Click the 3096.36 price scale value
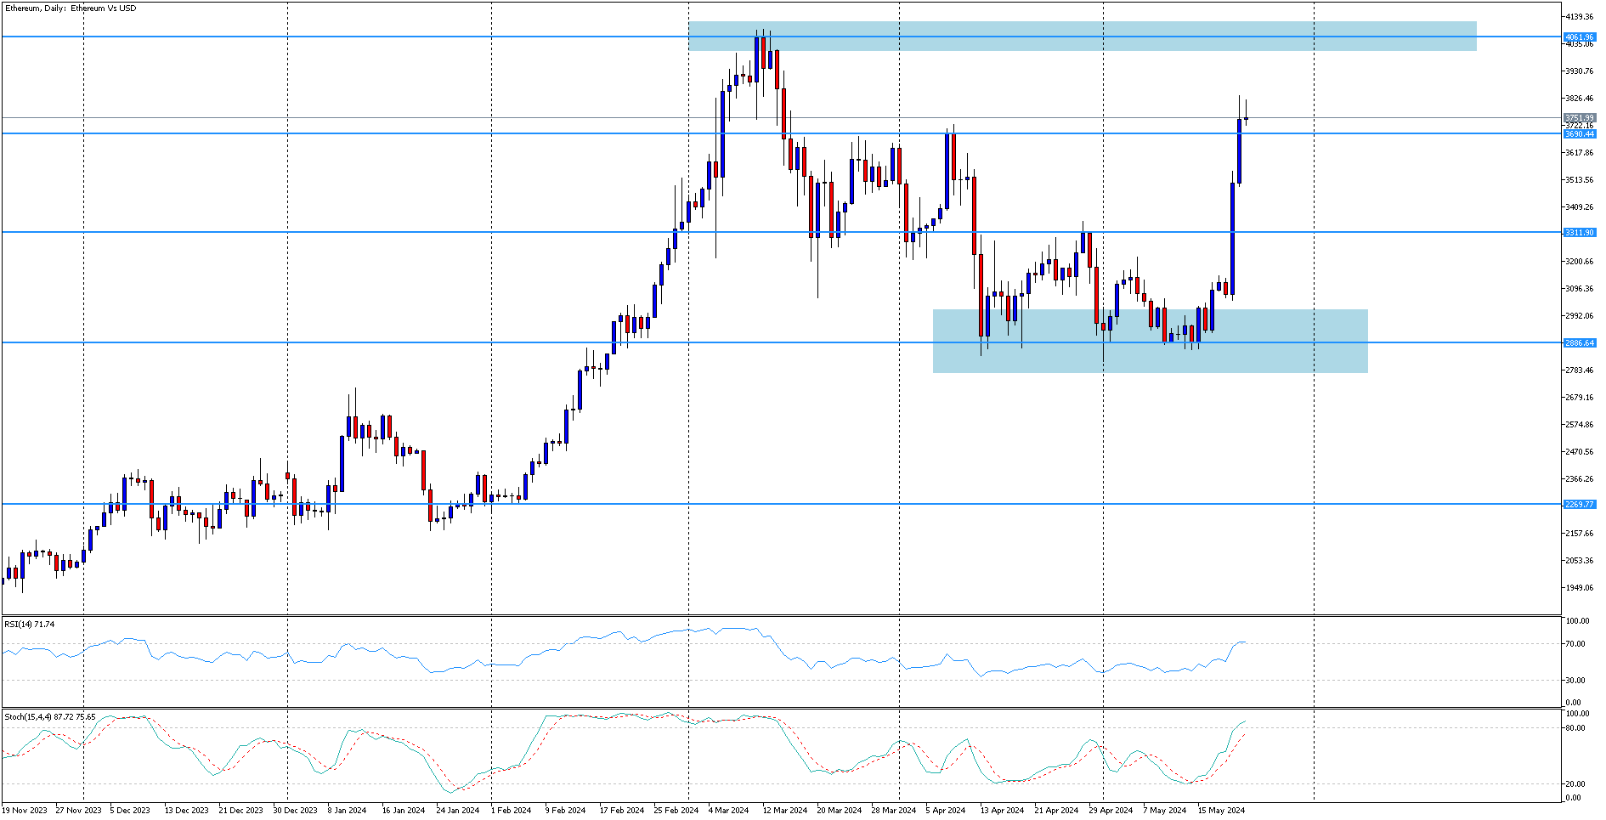 click(1580, 289)
